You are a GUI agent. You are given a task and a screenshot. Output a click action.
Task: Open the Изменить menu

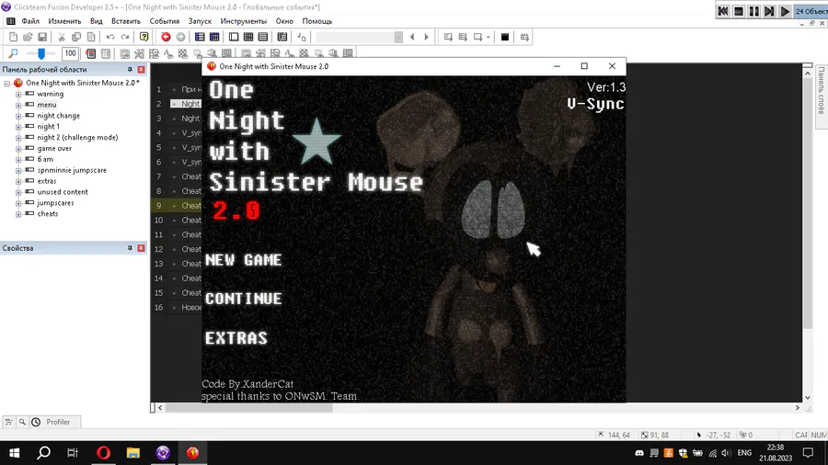(x=64, y=21)
